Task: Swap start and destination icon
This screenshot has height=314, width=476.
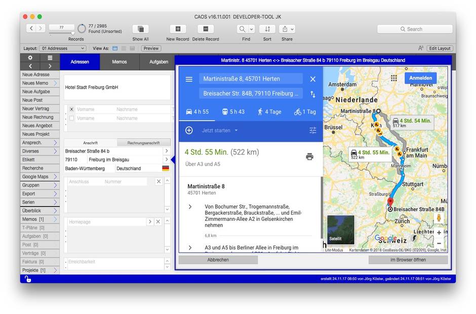Action: point(312,94)
